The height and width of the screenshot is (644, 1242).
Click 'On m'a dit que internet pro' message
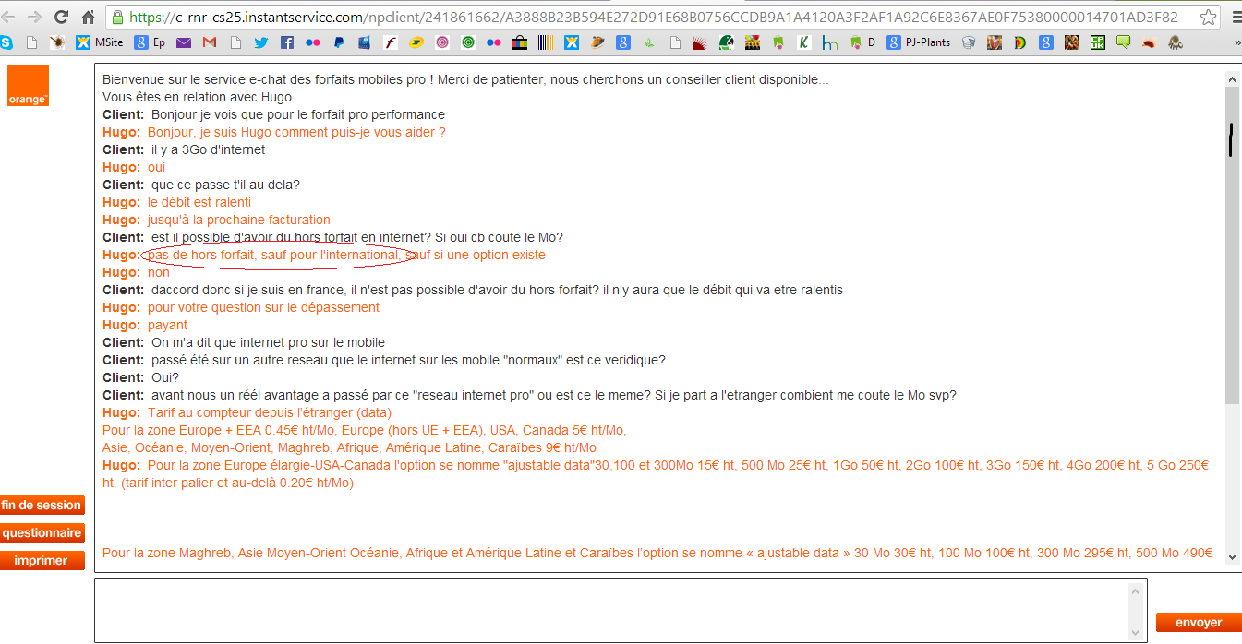click(268, 342)
